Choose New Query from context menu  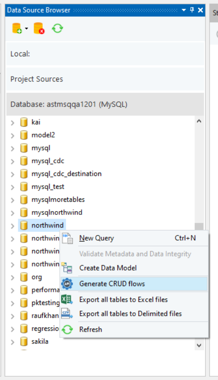pyautogui.click(x=134, y=238)
